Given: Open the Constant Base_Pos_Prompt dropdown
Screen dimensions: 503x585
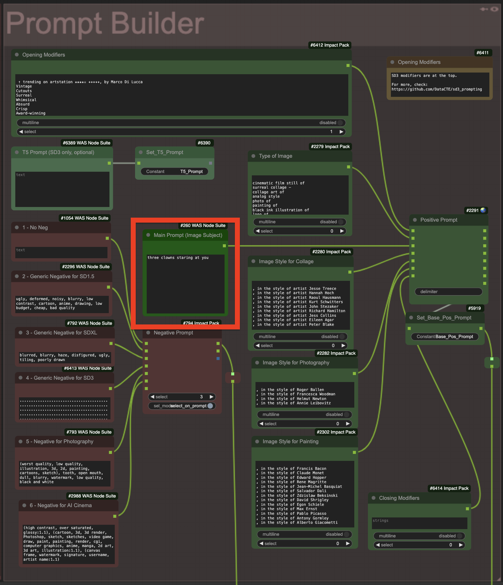Looking at the screenshot, I should [445, 337].
